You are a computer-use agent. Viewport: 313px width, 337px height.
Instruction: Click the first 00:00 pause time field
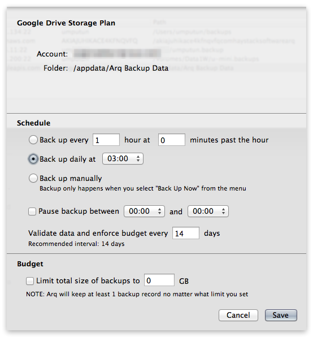point(144,211)
